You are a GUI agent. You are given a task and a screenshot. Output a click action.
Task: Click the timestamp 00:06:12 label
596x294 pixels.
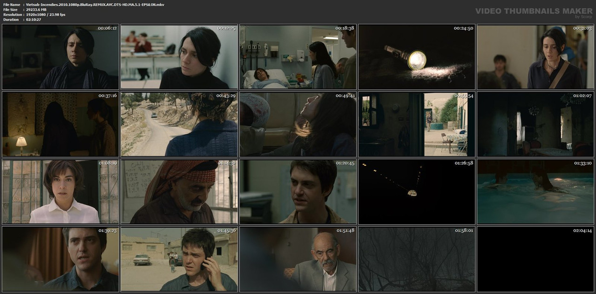click(x=107, y=28)
